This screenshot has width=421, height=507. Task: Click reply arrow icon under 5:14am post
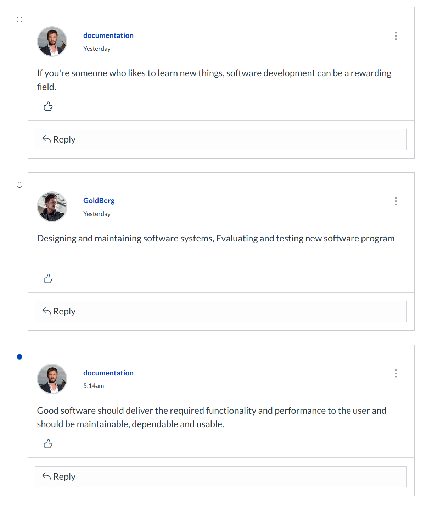(x=47, y=476)
